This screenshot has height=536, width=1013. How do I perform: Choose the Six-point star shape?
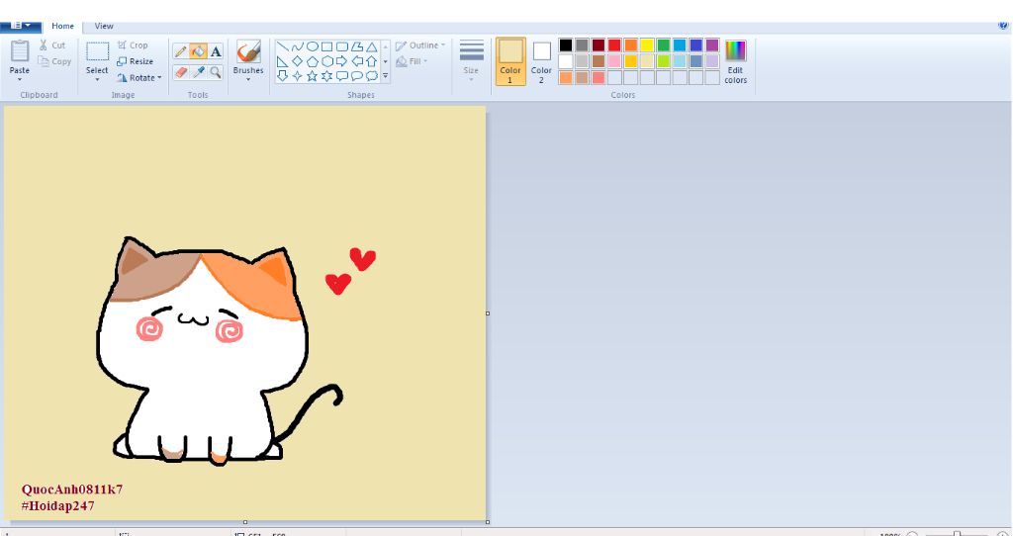[x=326, y=76]
